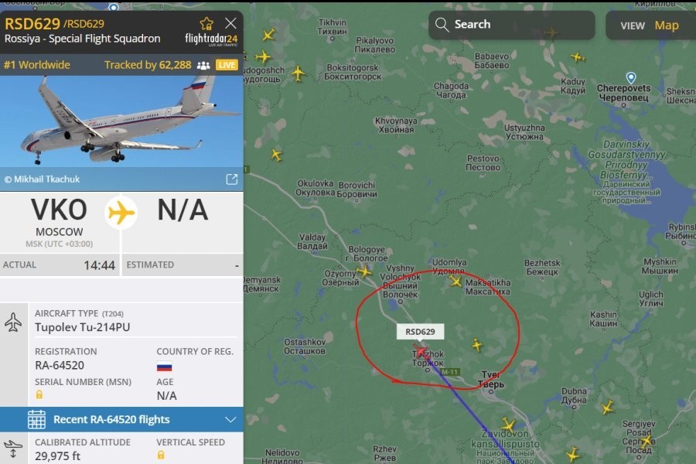Click the locked serial number padlock icon

pos(39,394)
